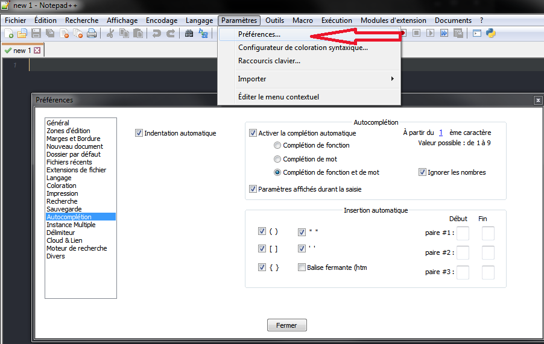Click the Stop recording macro icon
Viewport: 544px width, 344px height.
[x=417, y=33]
